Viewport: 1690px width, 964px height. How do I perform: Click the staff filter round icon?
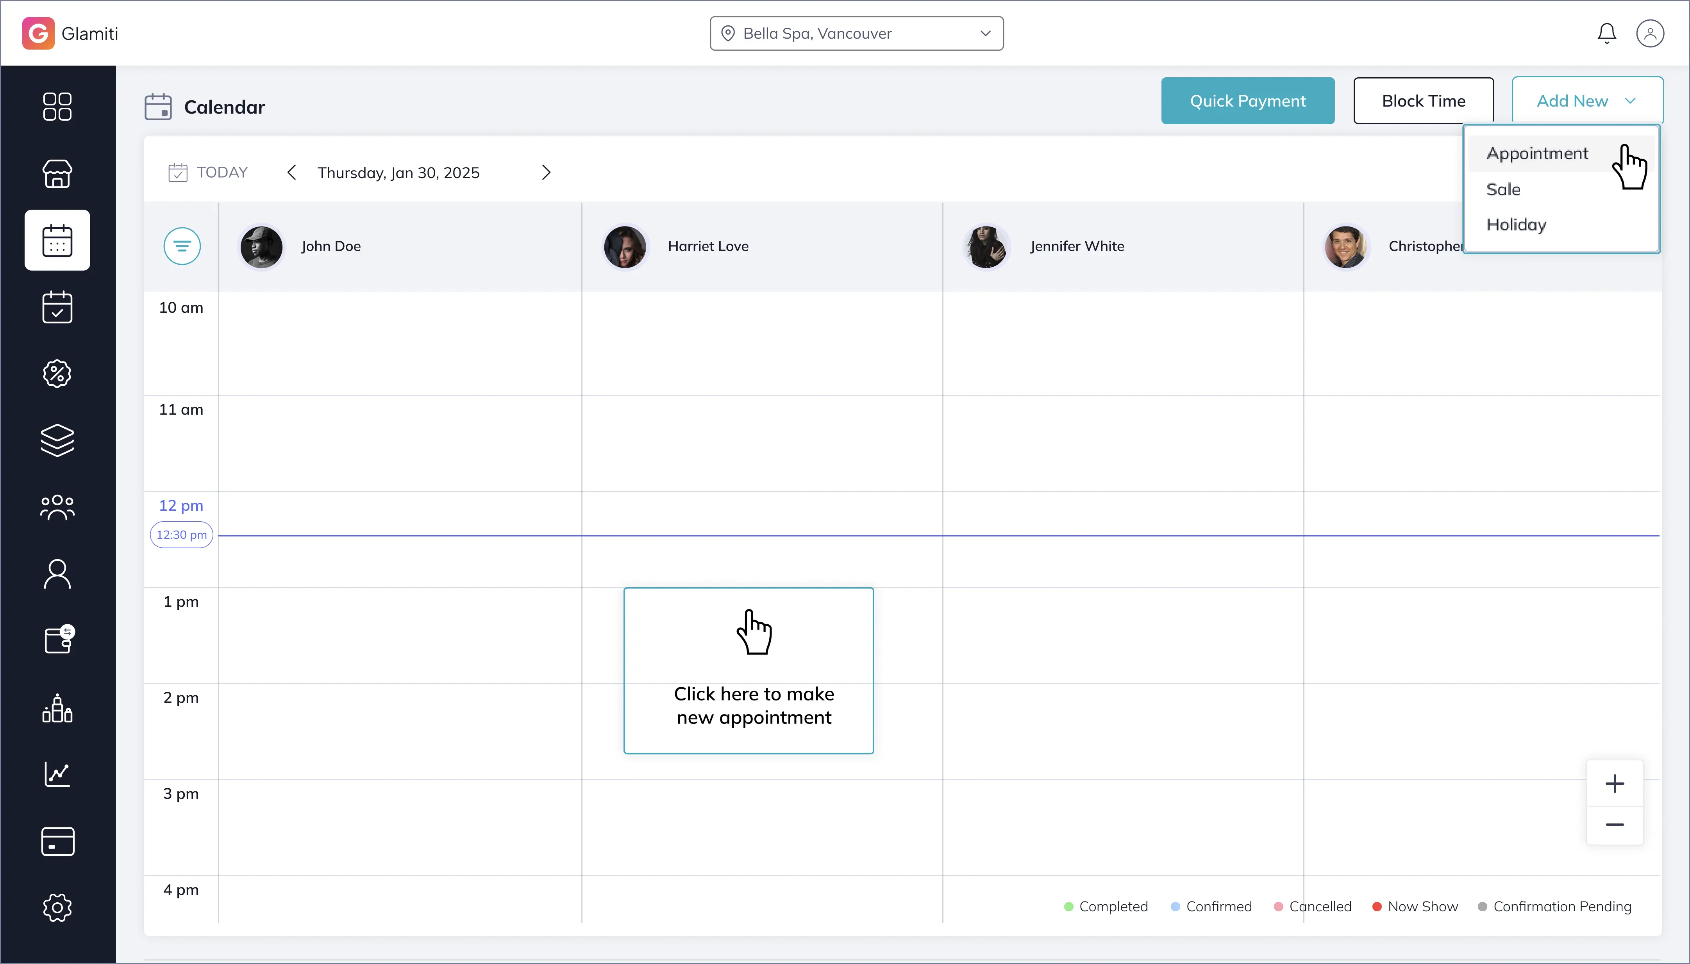[x=182, y=246]
